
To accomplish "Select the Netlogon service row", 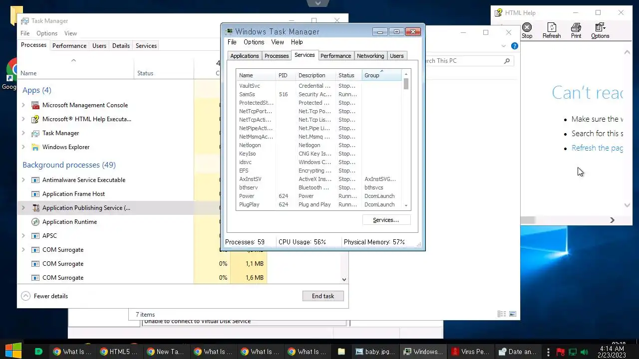I will click(x=319, y=145).
